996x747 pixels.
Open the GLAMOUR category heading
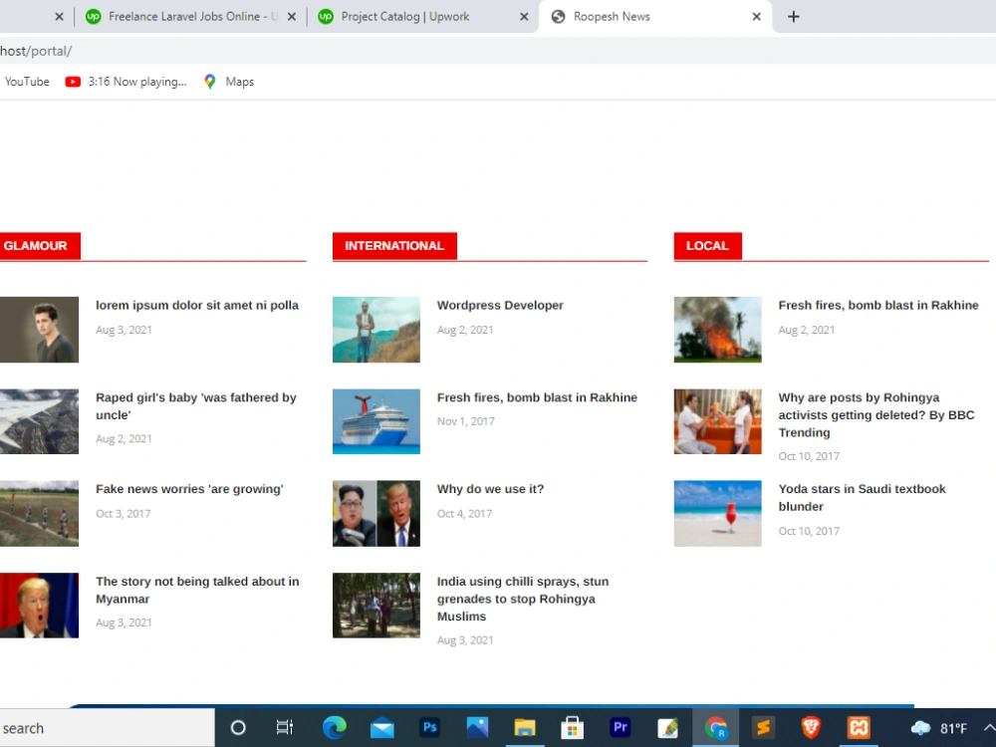point(40,246)
